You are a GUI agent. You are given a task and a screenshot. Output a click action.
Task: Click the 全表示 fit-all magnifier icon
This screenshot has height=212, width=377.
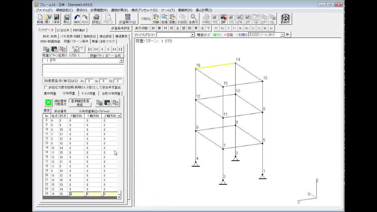(193, 19)
